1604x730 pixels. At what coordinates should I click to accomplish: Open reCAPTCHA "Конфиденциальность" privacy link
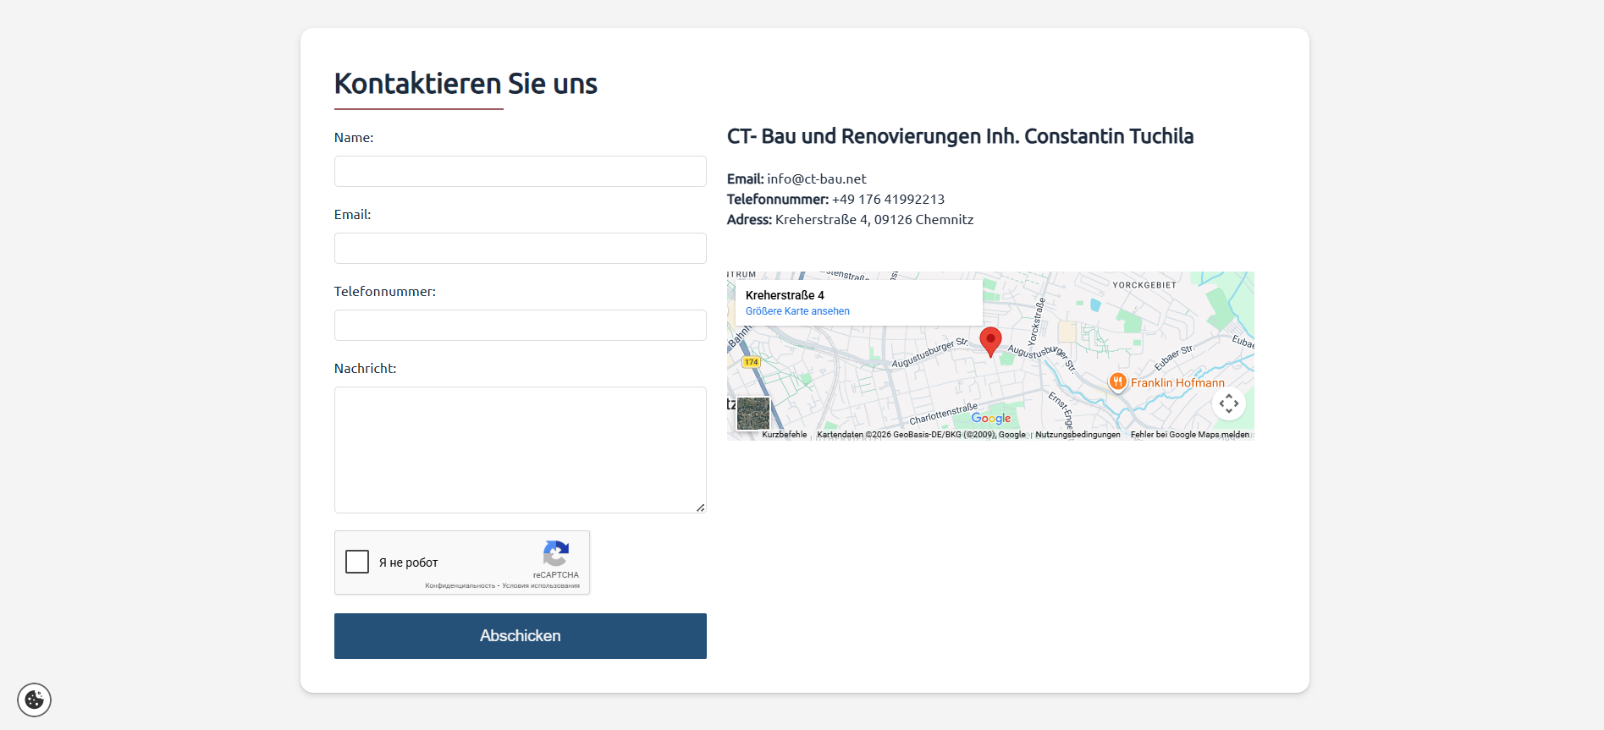point(460,585)
